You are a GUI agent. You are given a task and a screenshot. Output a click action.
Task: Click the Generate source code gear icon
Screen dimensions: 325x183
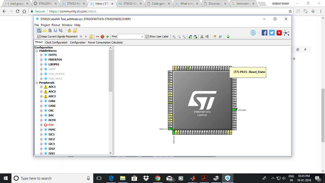tap(69, 31)
